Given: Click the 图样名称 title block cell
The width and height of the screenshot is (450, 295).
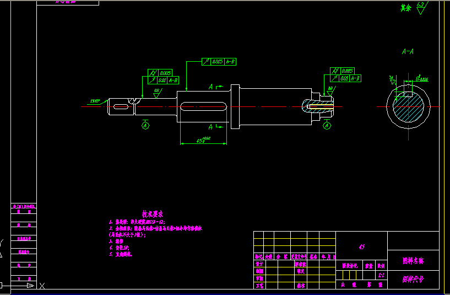Looking at the screenshot, I should [413, 260].
